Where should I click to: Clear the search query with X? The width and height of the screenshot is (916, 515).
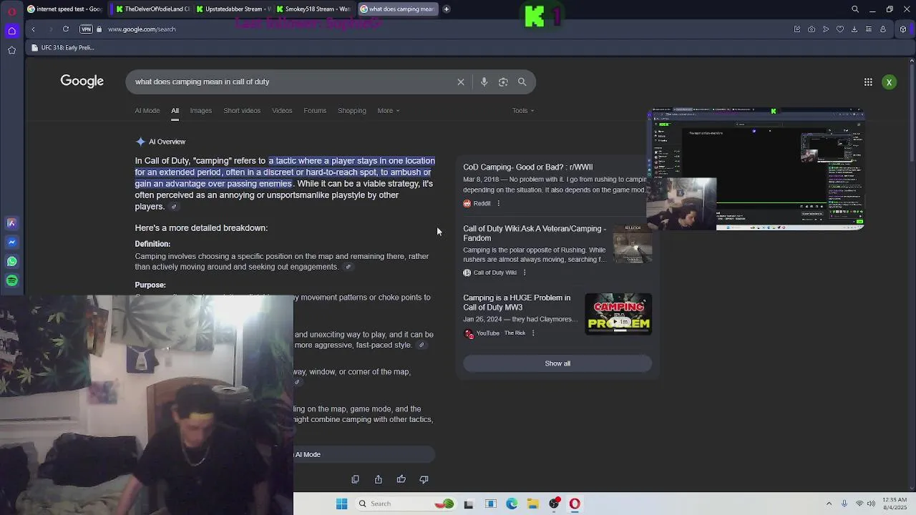tap(461, 82)
